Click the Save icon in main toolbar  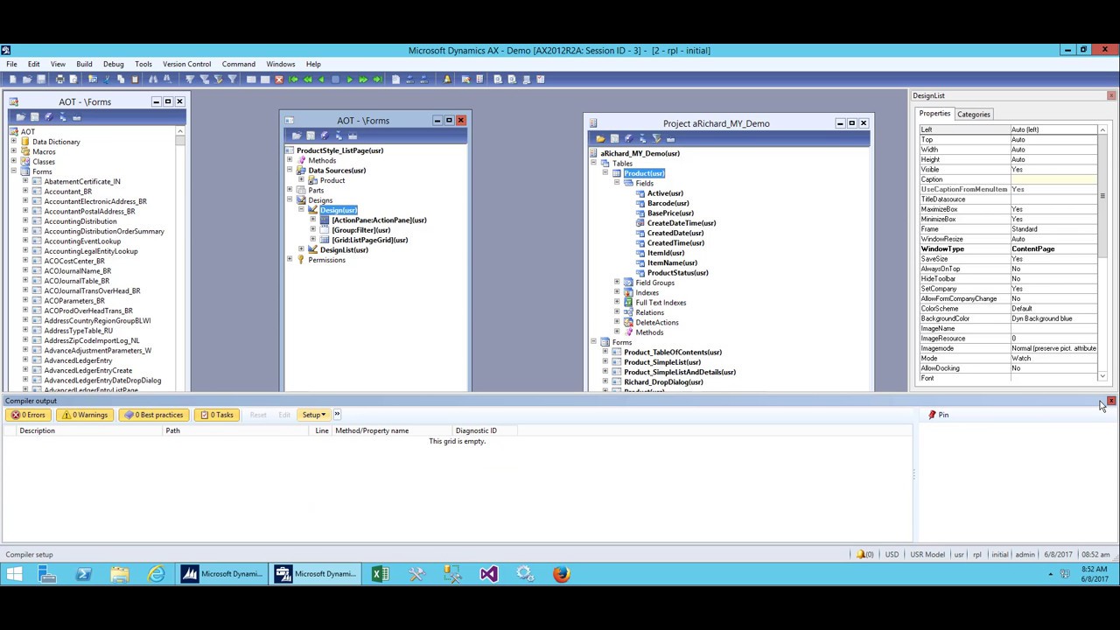click(41, 79)
